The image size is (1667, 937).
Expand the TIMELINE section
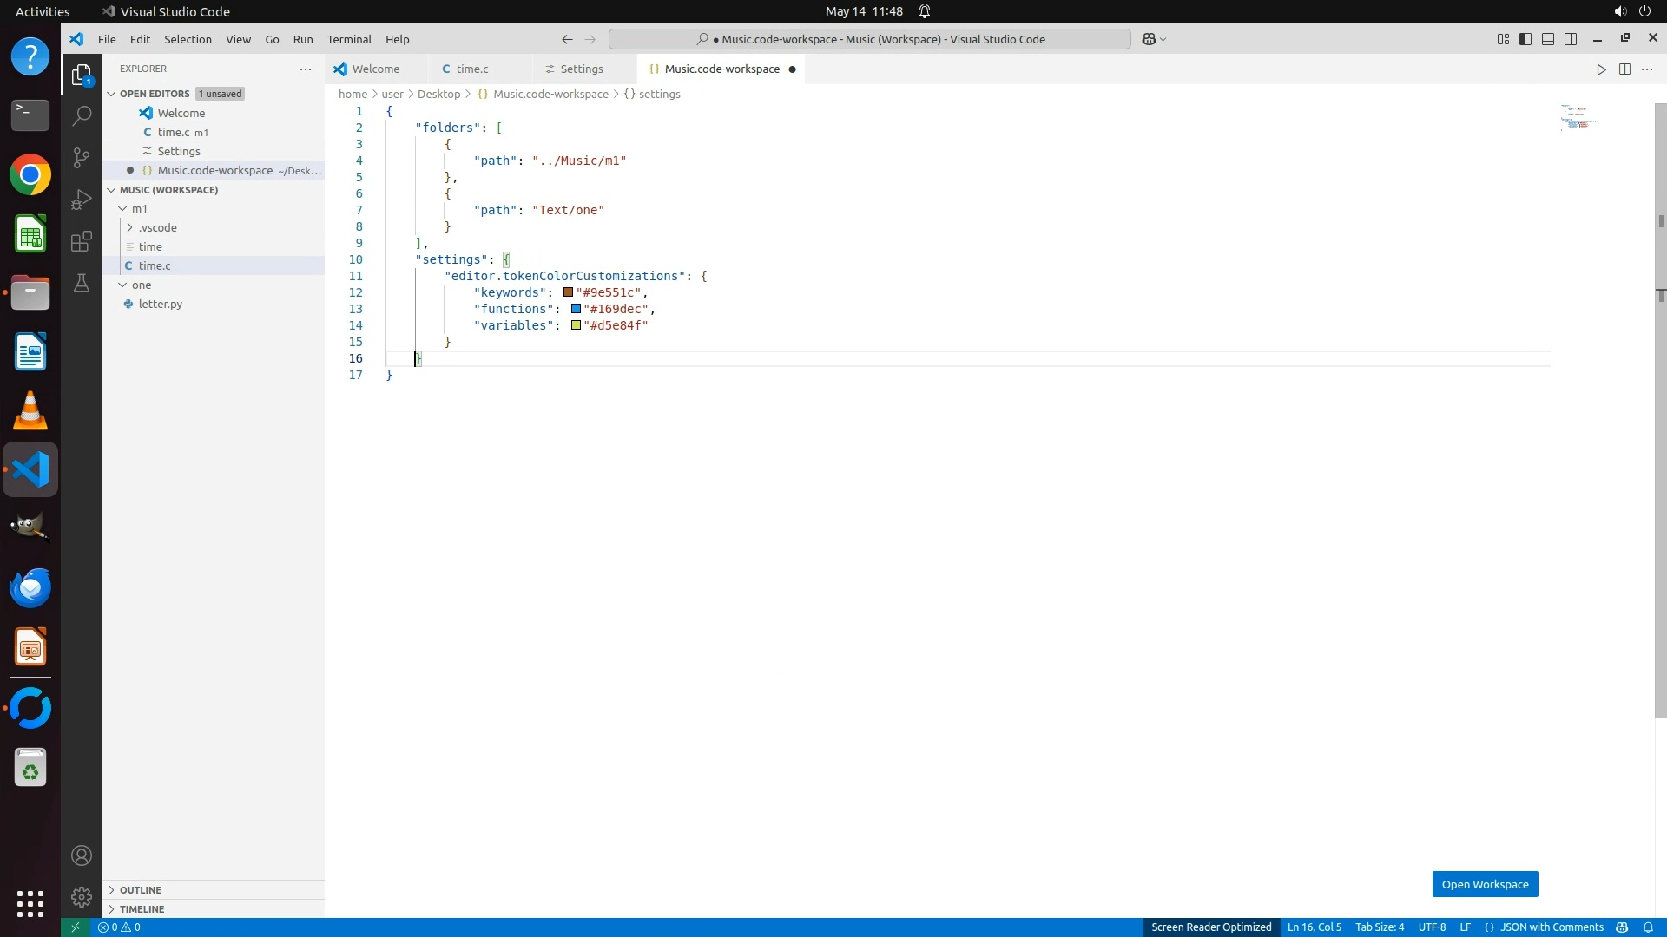coord(142,909)
